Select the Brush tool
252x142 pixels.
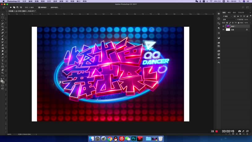tap(2, 36)
